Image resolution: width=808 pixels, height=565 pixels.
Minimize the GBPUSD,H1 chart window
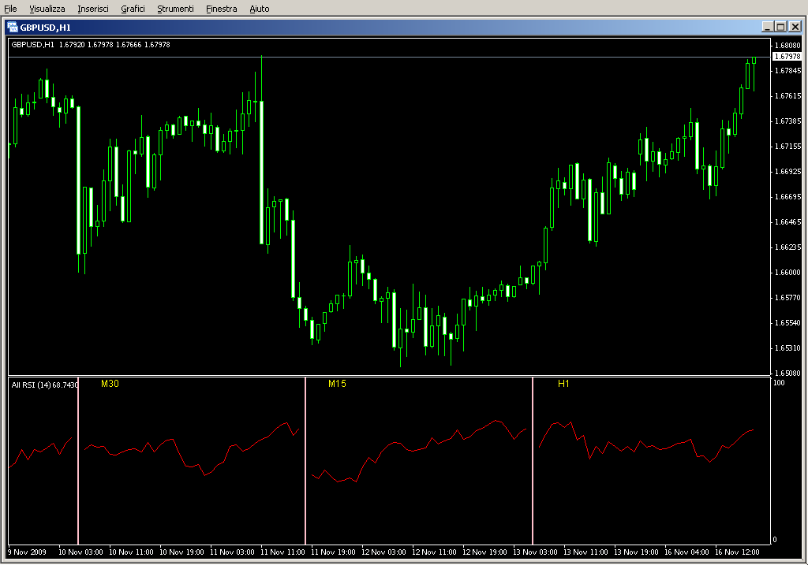[767, 27]
